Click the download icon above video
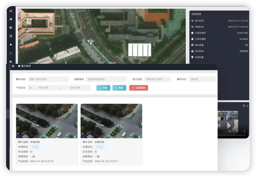Viewport: 256px width, 177px height. pos(248,106)
